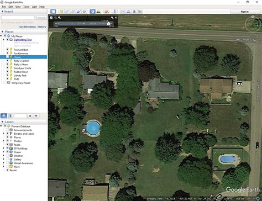The image size is (262, 201).
Task: Click the Print toolbar icon
Action: click(129, 12)
